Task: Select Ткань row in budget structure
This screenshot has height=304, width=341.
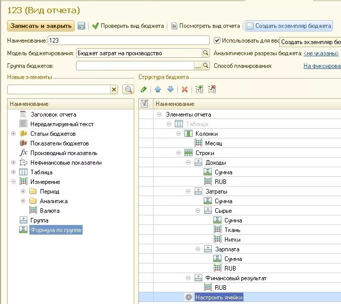Action: (x=232, y=230)
